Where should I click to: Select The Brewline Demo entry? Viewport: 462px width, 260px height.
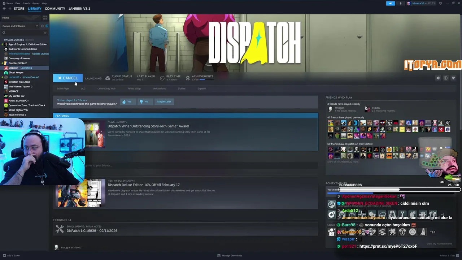(25, 54)
